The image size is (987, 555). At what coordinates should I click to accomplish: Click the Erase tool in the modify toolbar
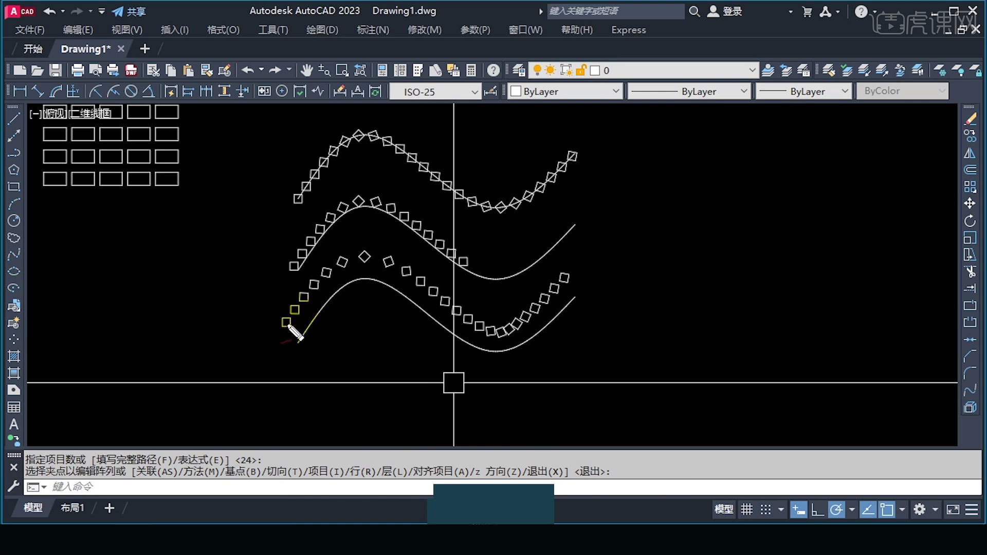tap(970, 119)
